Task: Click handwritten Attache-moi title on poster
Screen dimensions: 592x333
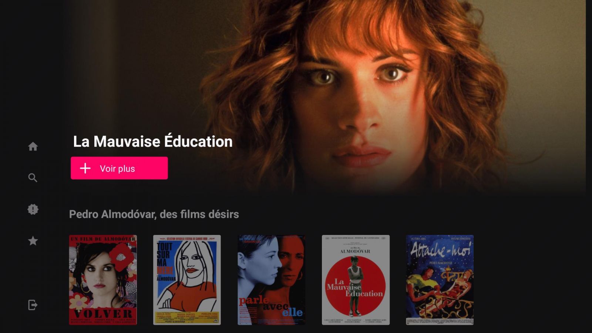Action: coord(440,250)
